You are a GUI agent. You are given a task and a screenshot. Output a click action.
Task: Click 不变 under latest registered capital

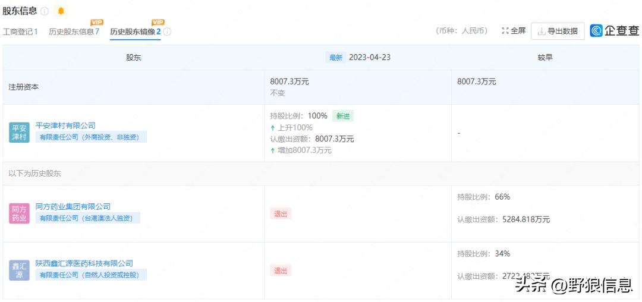click(278, 93)
